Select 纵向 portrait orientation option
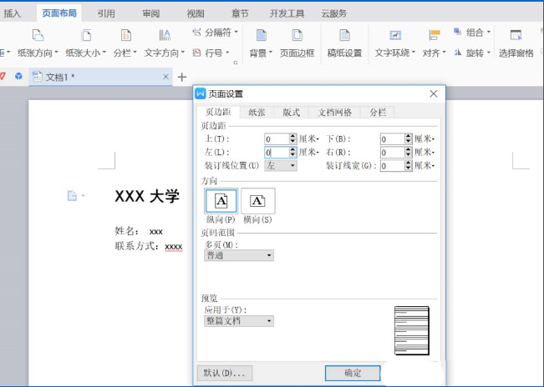The height and width of the screenshot is (387, 544). coord(221,200)
